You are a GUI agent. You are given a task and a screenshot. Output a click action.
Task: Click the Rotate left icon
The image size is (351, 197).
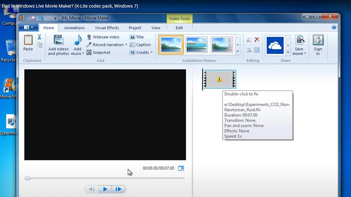coord(249,40)
